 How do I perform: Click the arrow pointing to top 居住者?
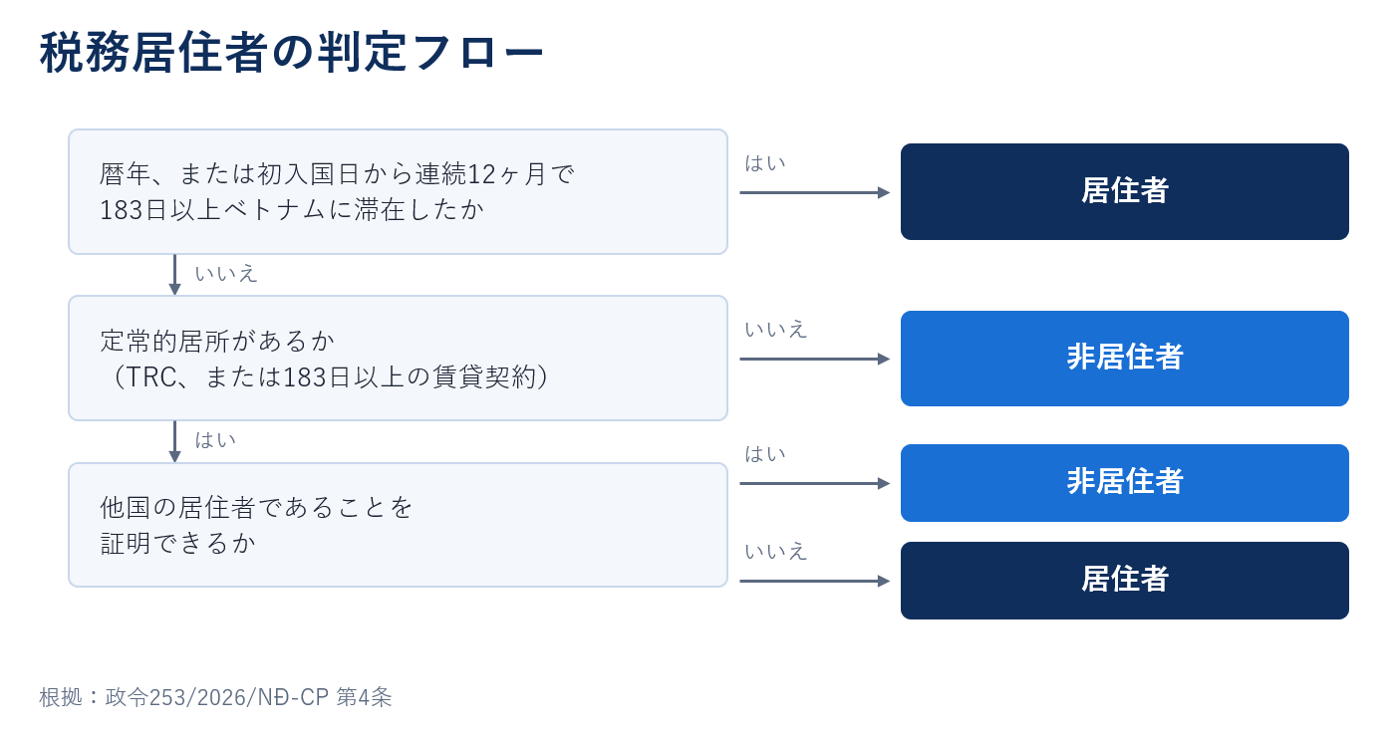point(815,192)
